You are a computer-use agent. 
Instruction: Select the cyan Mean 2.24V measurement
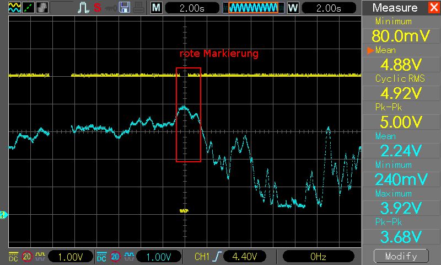pos(401,151)
